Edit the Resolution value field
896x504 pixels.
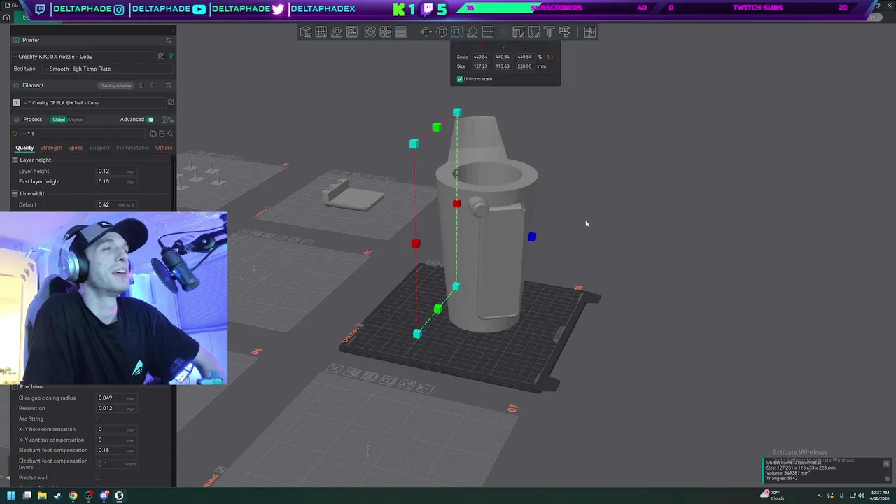click(x=116, y=408)
